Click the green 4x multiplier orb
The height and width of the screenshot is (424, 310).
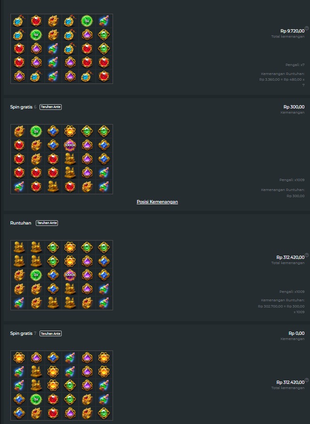click(x=36, y=34)
